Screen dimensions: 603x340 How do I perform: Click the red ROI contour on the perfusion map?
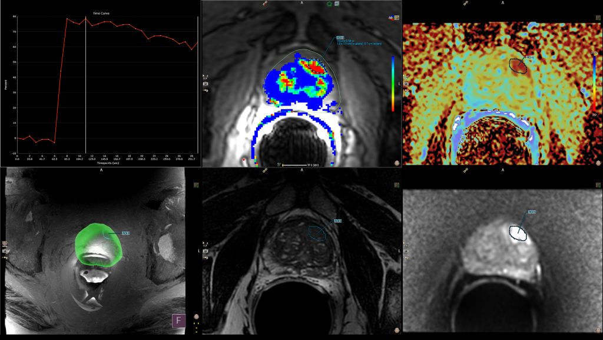316,67
